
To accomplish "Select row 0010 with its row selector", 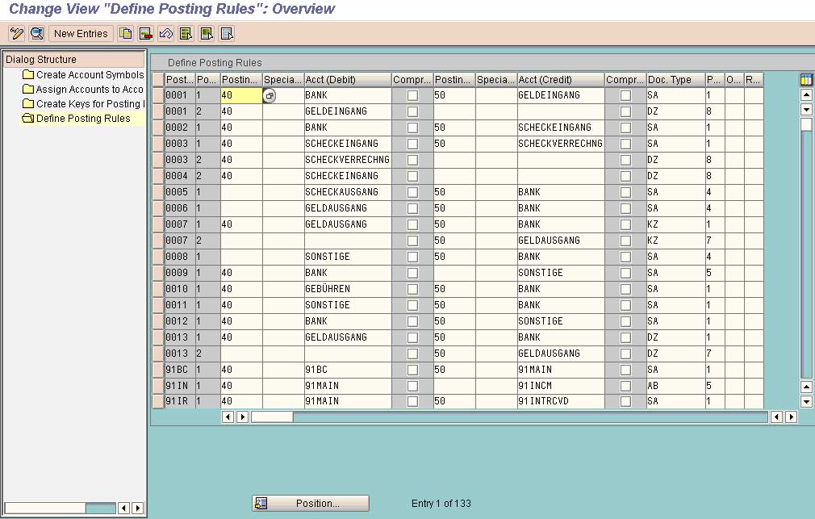I will pyautogui.click(x=158, y=289).
